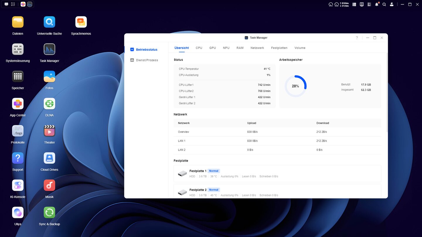
Task: Open the Netzwerk tab in Task Manager
Action: 257,48
